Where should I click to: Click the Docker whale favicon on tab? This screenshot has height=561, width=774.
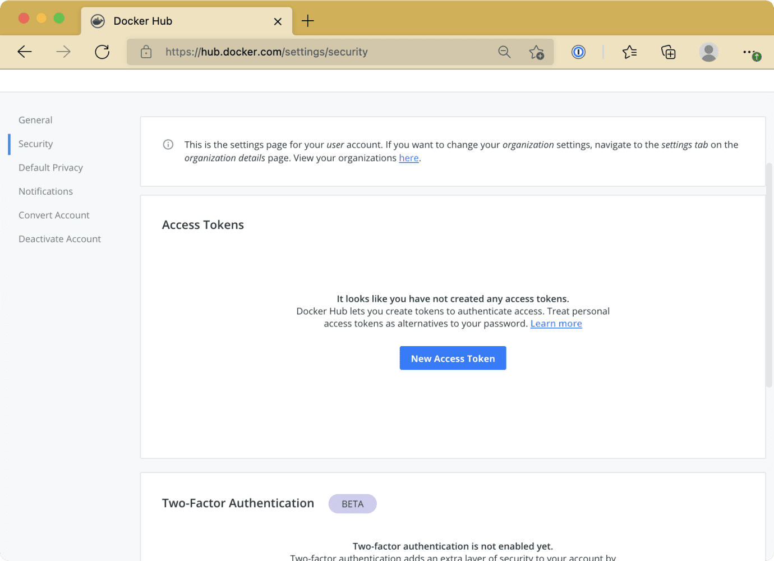click(x=98, y=21)
